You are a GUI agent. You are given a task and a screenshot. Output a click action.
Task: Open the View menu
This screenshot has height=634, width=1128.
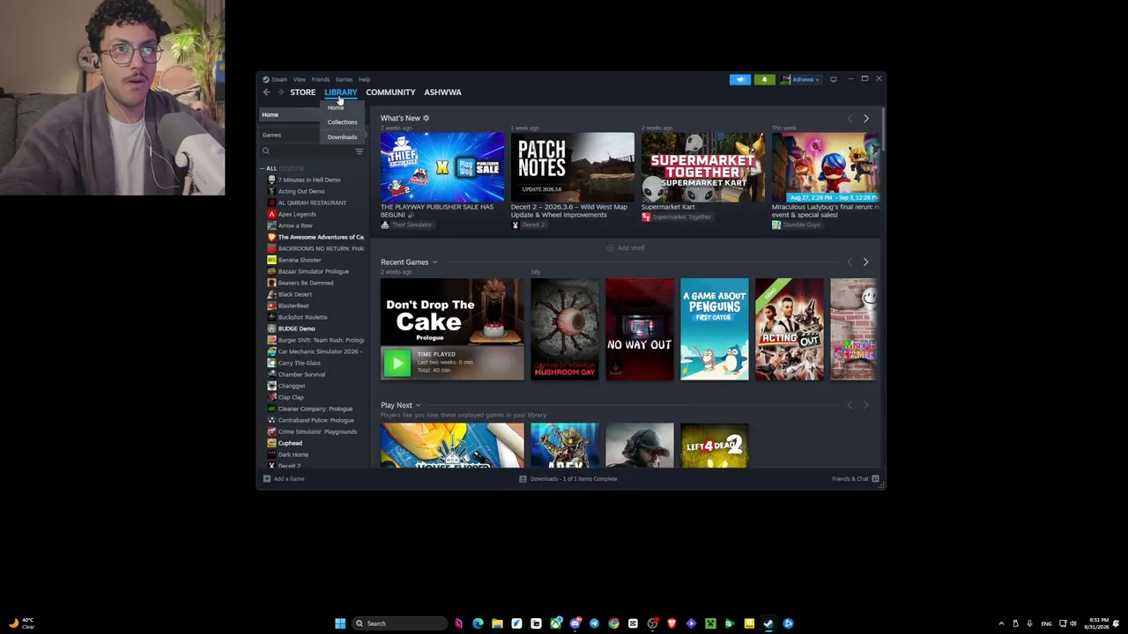pyautogui.click(x=300, y=79)
